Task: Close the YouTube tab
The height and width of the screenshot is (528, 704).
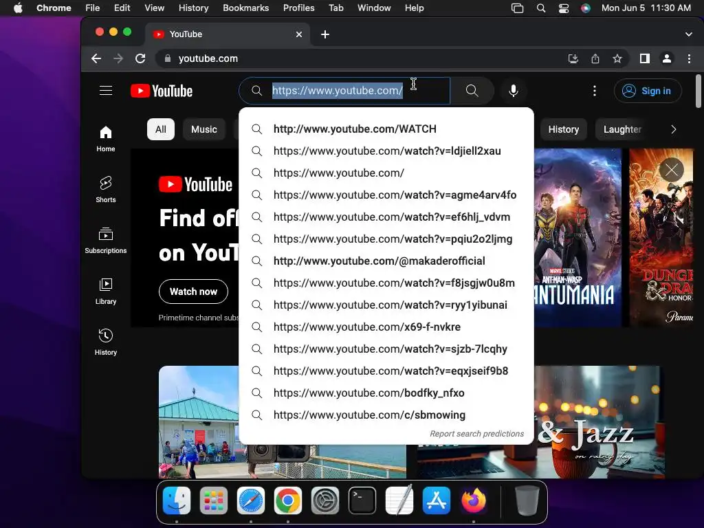Action: pyautogui.click(x=299, y=34)
